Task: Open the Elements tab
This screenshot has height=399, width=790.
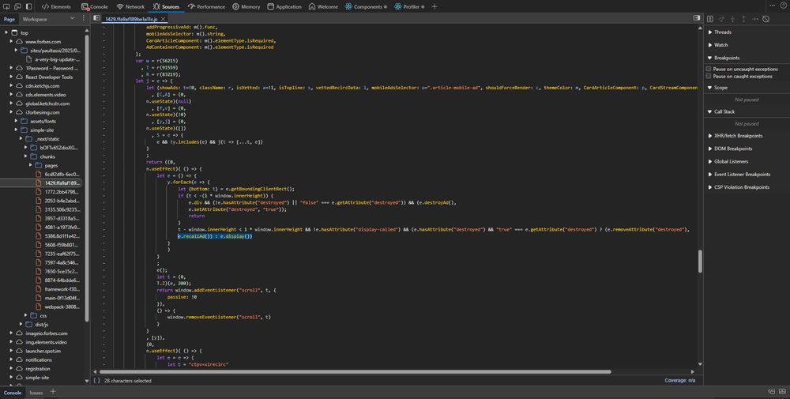Action: 56,6
